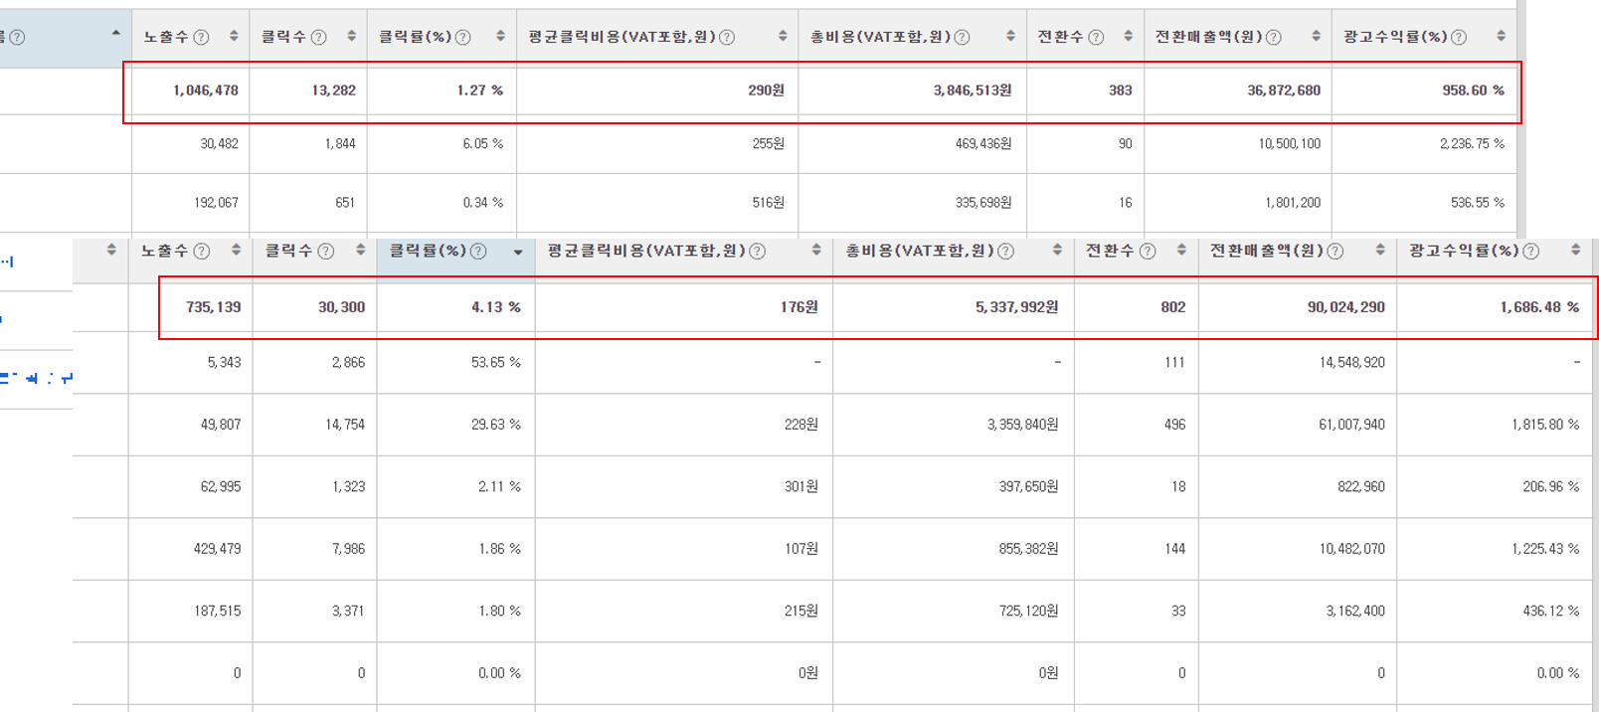Select total cost cell 3,846,513원
The image size is (1599, 712).
[x=972, y=90]
